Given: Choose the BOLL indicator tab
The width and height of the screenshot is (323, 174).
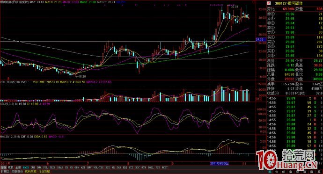Looking at the screenshot, I should click(151, 167).
